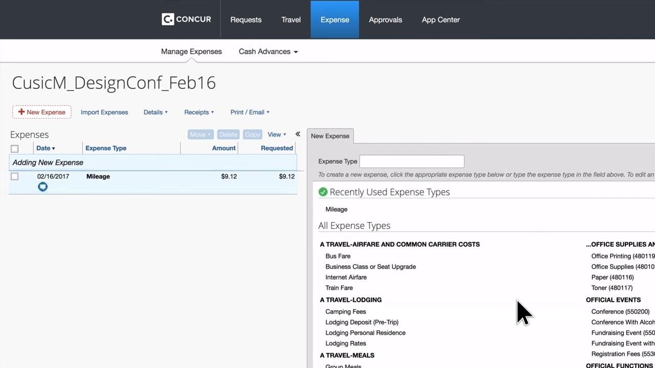Open Manage Expenses
This screenshot has width=655, height=368.
pos(191,52)
